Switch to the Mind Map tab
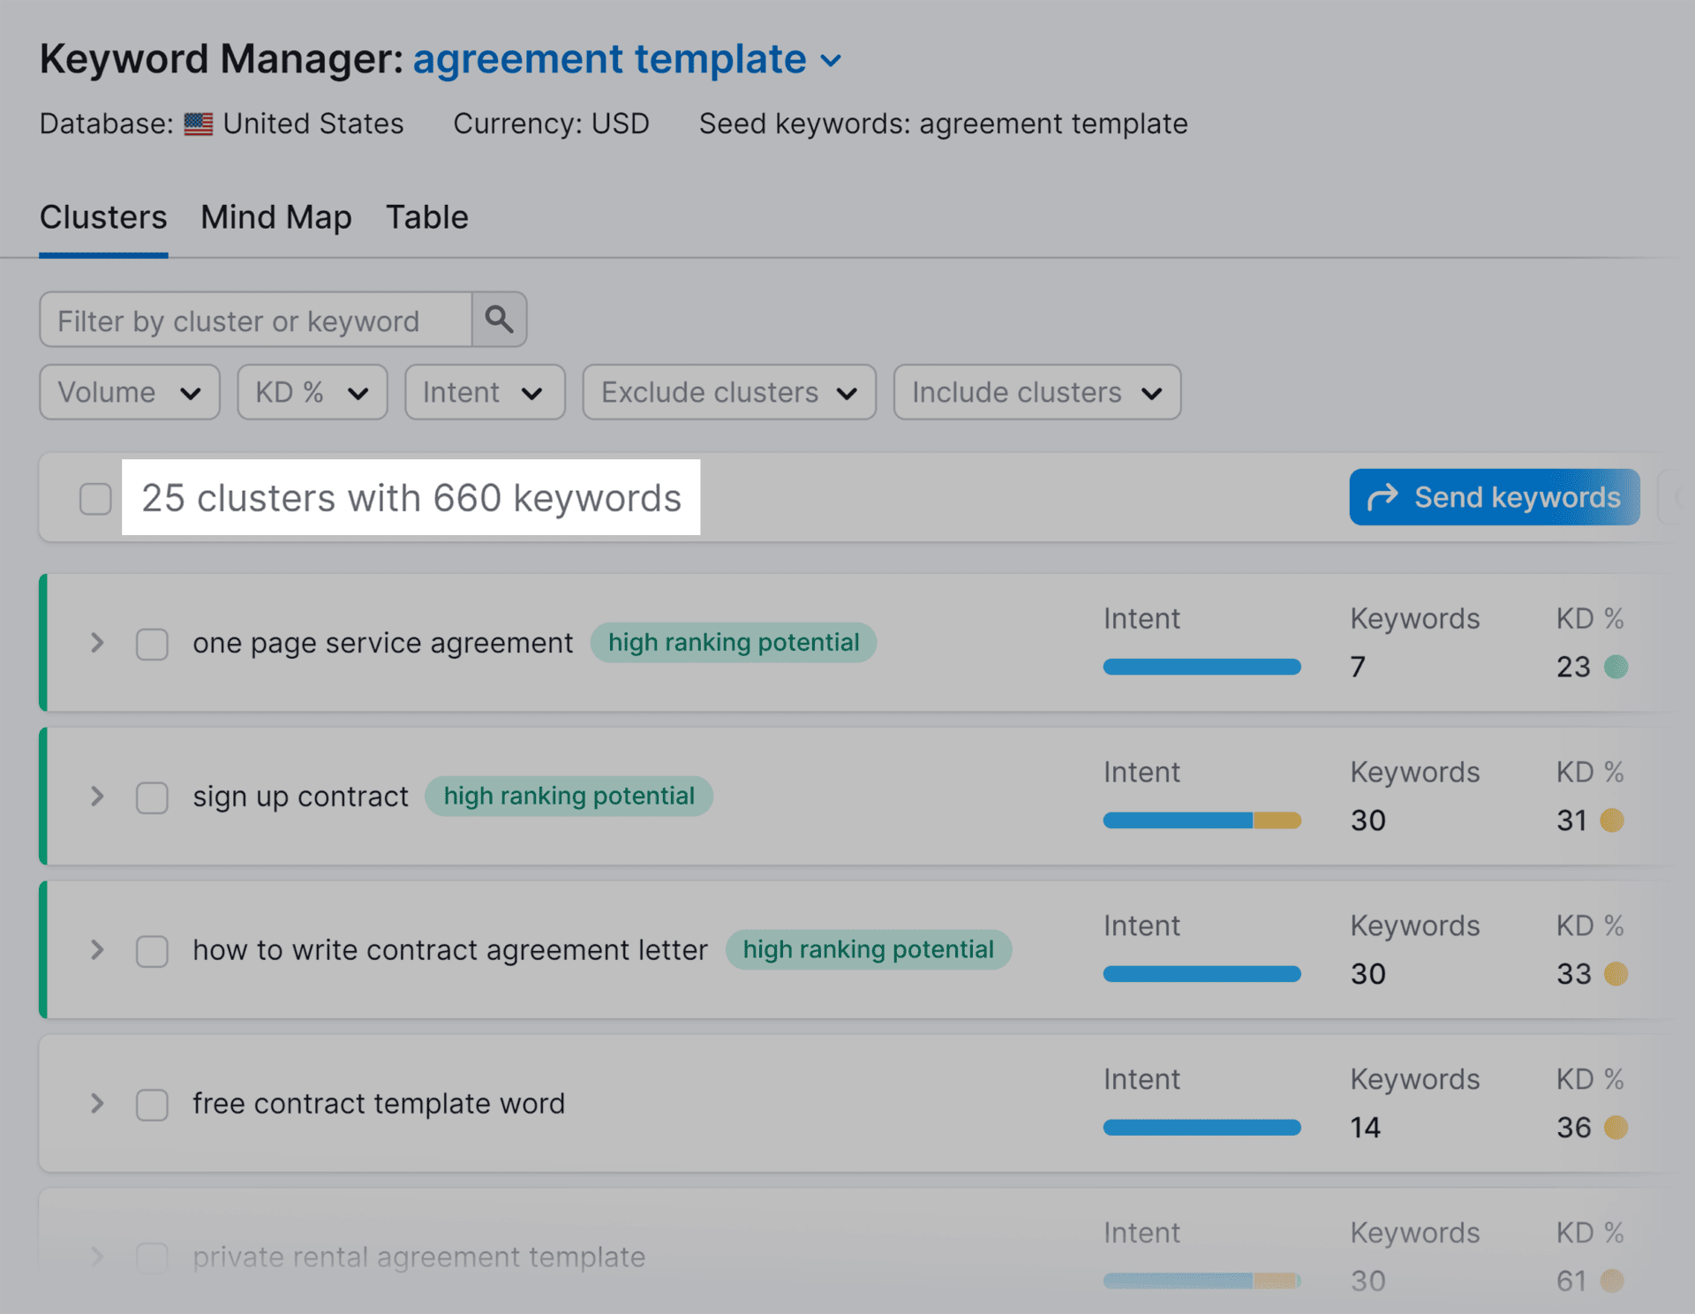The image size is (1695, 1314). 275,217
